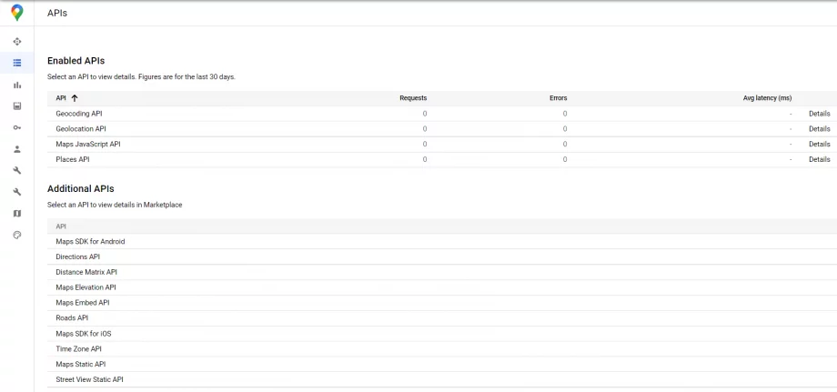Open the Metrics bar chart icon
The width and height of the screenshot is (837, 392).
click(x=17, y=85)
